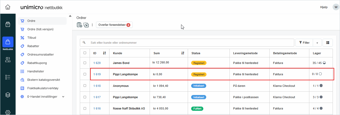340x115 pixels.
Task: Tick the checkbox for order 1 620
Action: tap(85, 63)
